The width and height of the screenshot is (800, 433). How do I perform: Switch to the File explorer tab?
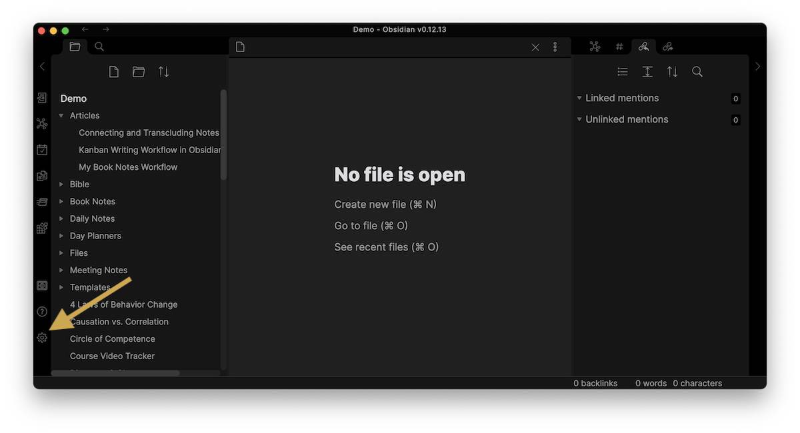75,47
